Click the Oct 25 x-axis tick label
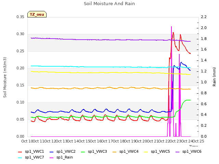 (198, 141)
